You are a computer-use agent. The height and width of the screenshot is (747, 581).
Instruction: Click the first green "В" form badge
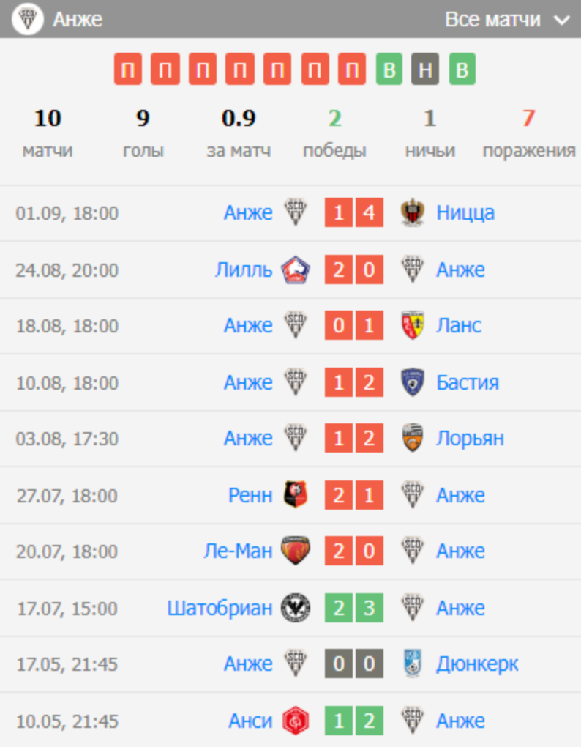(389, 70)
